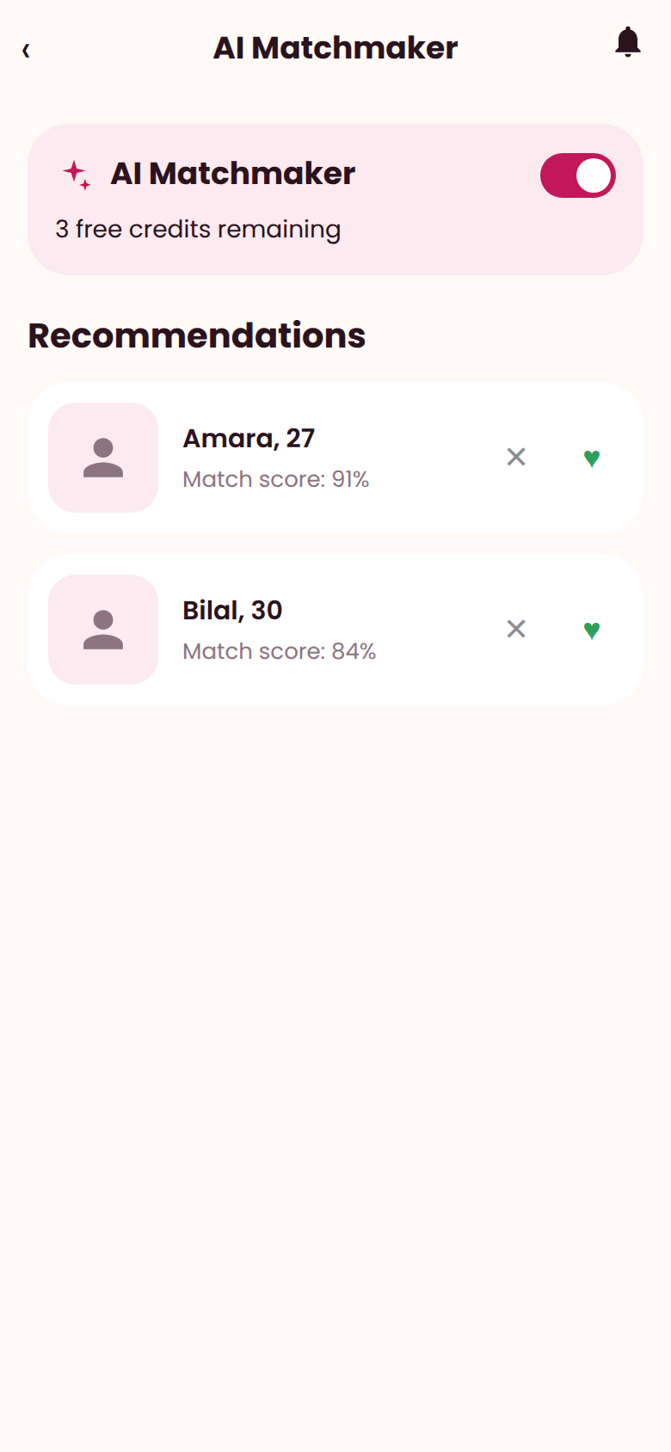Screen dimensions: 671x1452
Task: Select the Amara, 27 name
Action: pyautogui.click(x=249, y=439)
